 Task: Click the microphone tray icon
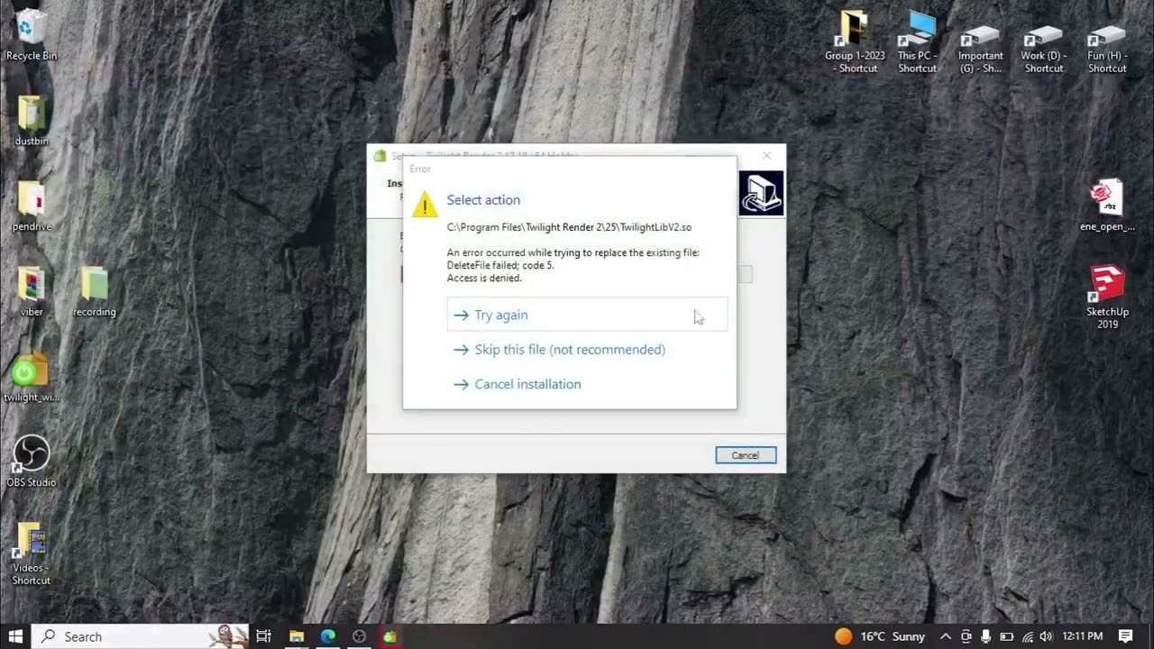coord(986,636)
